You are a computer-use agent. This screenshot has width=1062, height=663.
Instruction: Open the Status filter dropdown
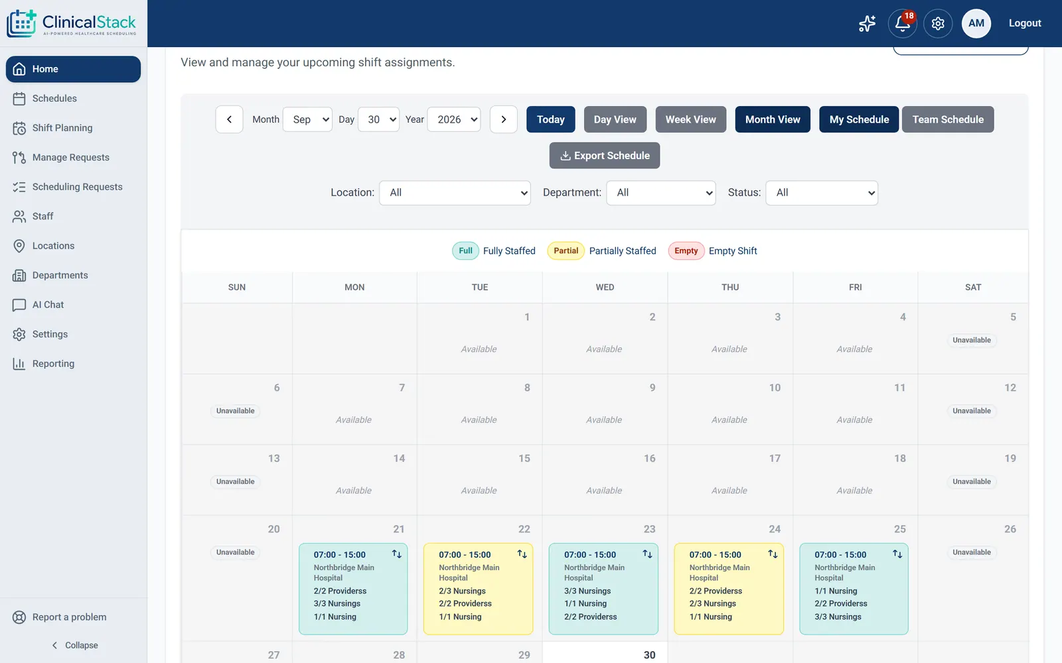822,193
